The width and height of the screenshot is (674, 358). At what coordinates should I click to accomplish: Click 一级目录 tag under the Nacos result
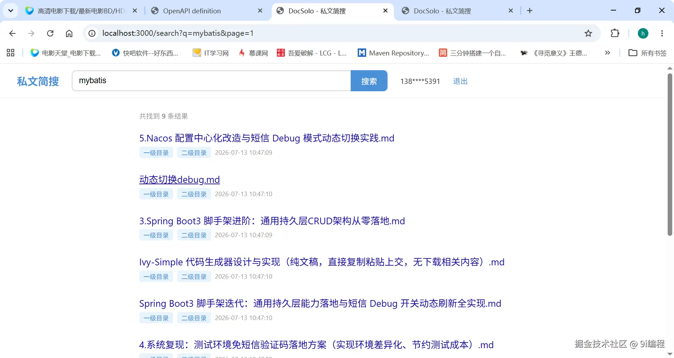pyautogui.click(x=156, y=153)
